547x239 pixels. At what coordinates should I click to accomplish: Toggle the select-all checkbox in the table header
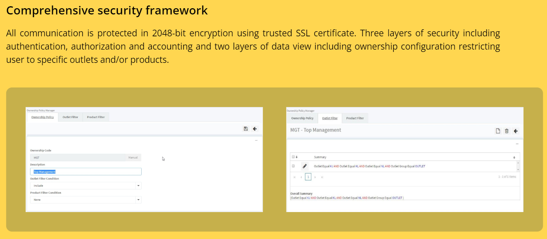293,157
